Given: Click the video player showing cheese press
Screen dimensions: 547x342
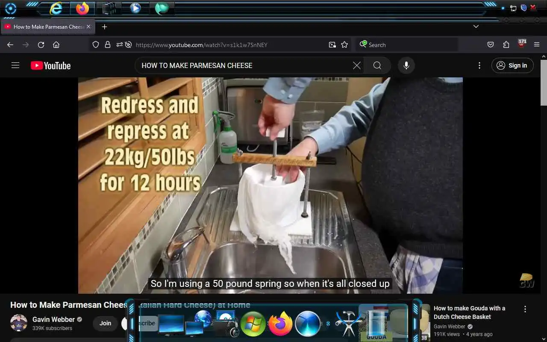Looking at the screenshot, I should 270,185.
